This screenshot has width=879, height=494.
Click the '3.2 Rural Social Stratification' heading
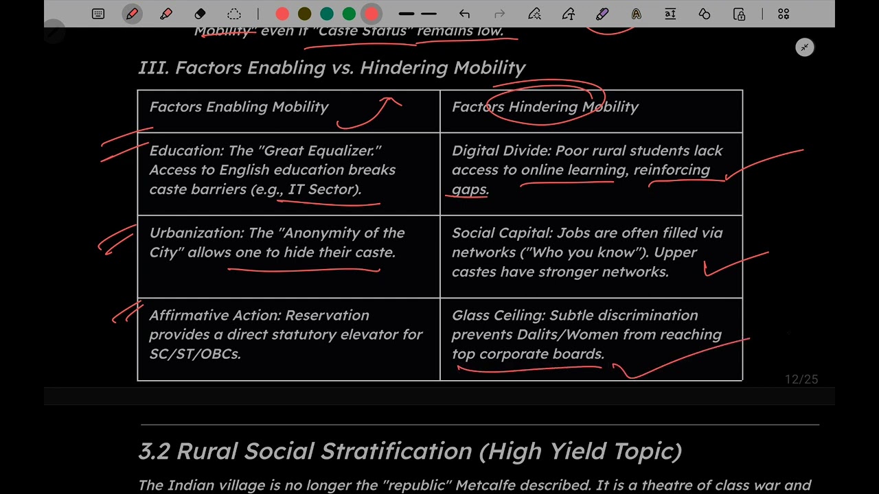410,451
